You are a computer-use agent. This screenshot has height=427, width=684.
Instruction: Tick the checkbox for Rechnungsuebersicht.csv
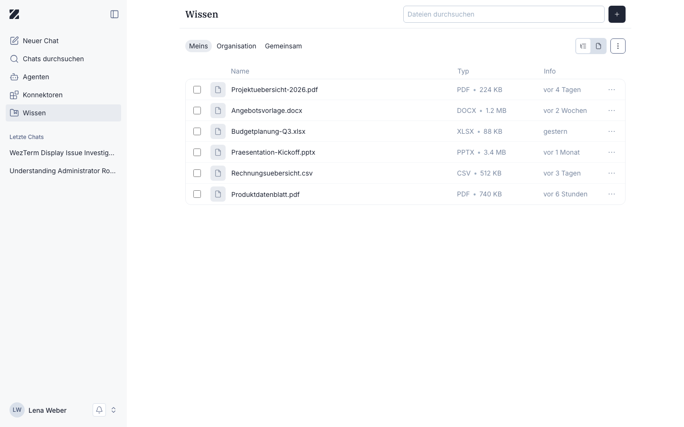(197, 173)
